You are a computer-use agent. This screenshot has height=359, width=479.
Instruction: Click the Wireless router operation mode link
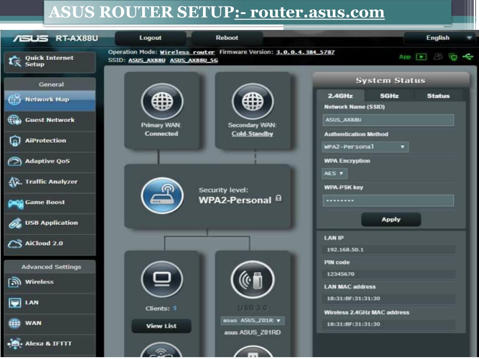pos(187,52)
